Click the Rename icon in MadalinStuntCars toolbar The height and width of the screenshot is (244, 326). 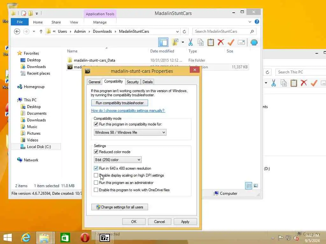pos(241,42)
